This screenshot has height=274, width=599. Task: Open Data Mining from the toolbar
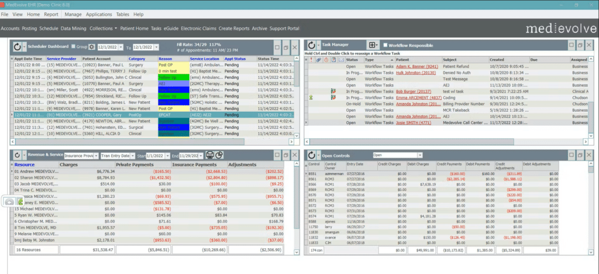pos(73,28)
